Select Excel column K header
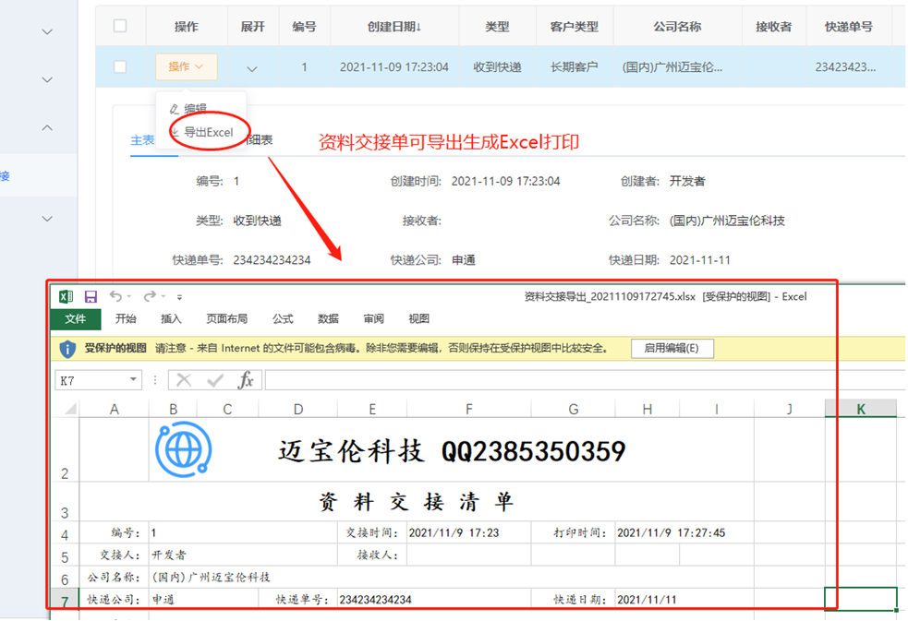Image resolution: width=908 pixels, height=621 pixels. click(x=861, y=410)
